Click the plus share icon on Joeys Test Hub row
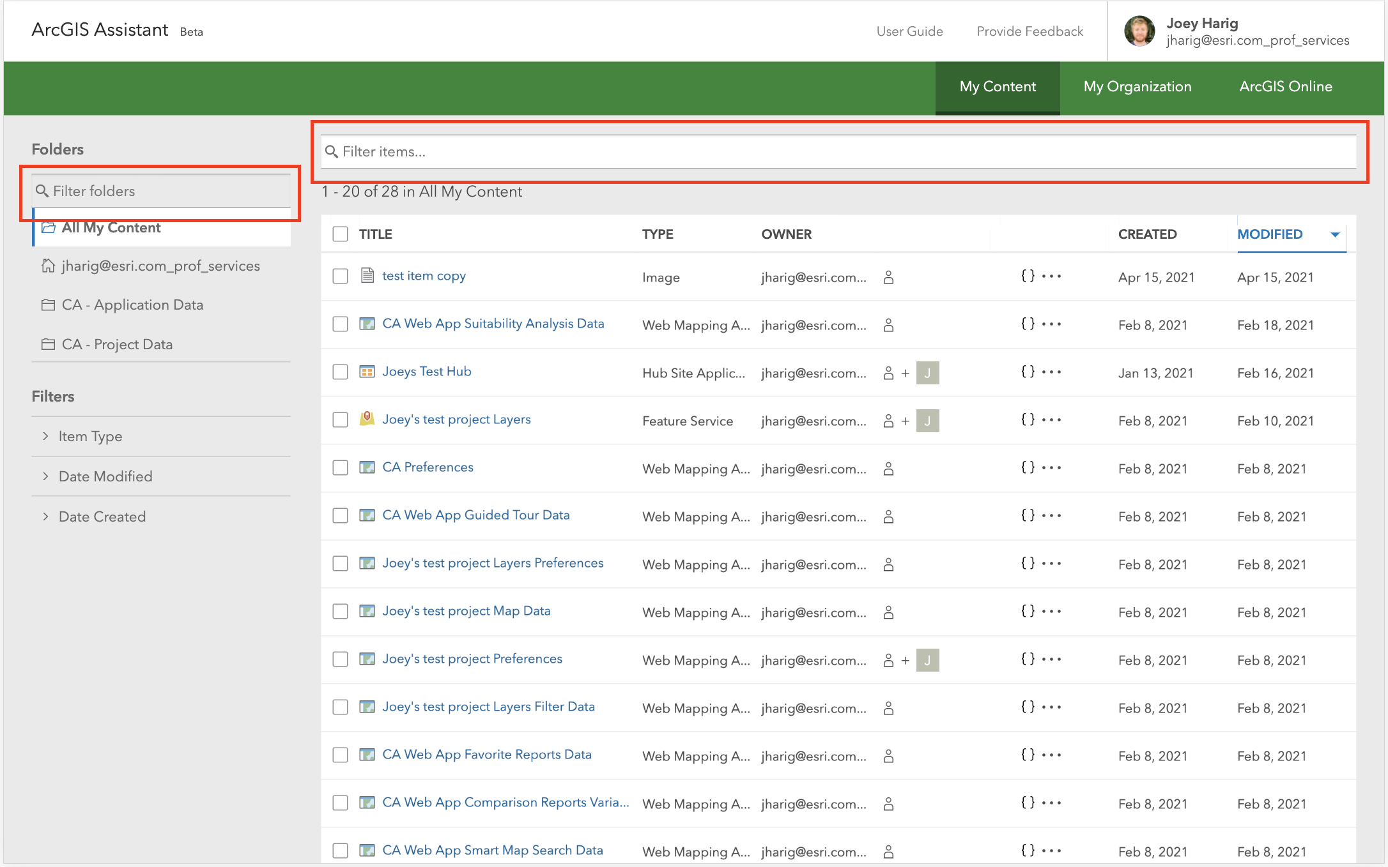This screenshot has height=867, width=1388. 905,373
